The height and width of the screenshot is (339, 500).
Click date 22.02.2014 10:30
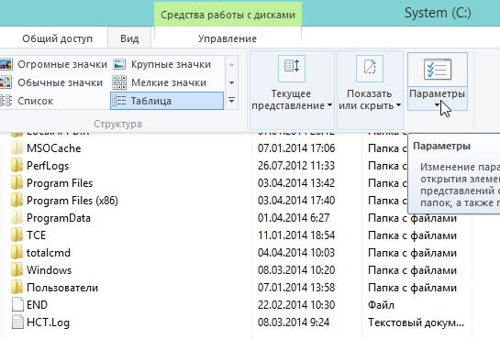tap(296, 305)
